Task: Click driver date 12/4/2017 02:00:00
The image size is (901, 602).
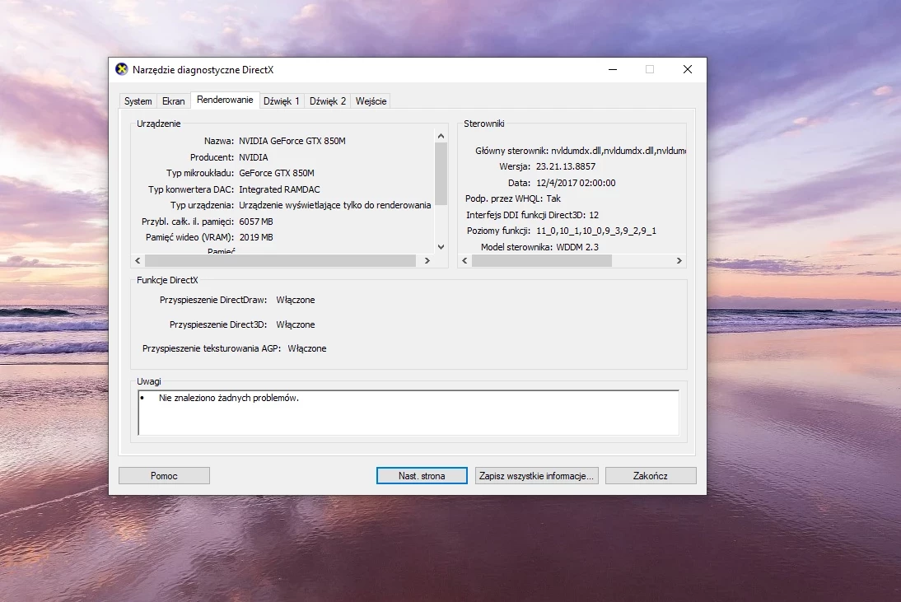Action: 576,183
